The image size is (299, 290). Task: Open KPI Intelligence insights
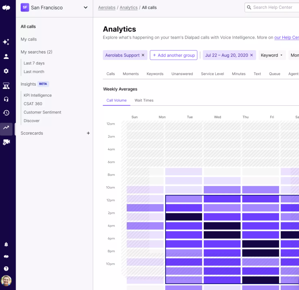point(38,95)
